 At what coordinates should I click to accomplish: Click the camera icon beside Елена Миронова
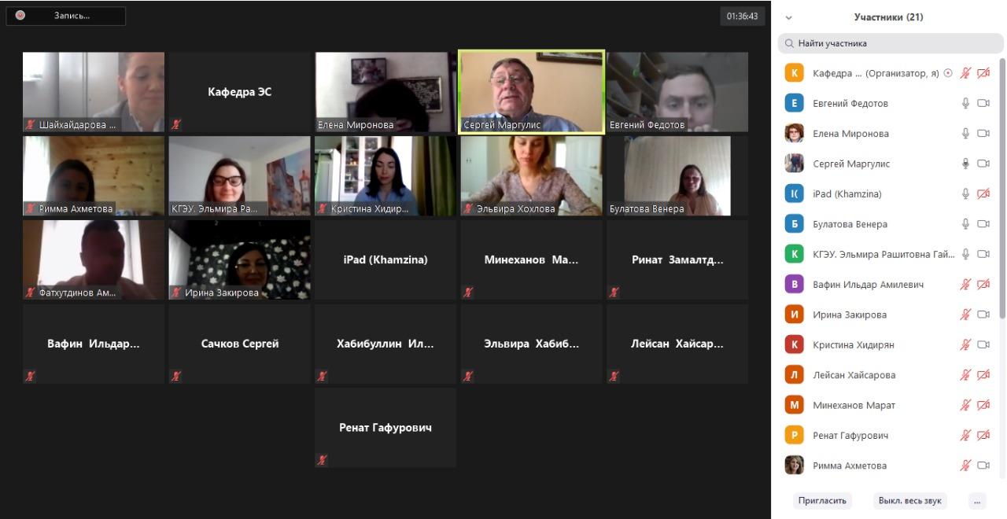coord(983,134)
